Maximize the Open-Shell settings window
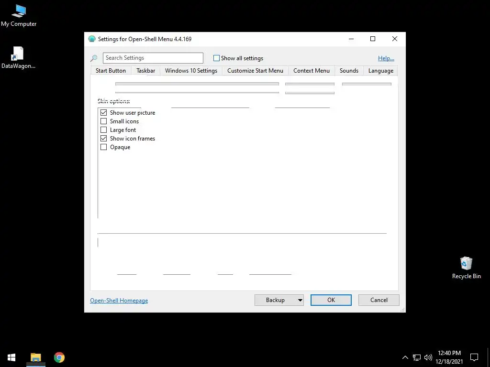Screen dimensions: 490x367 coord(373,39)
